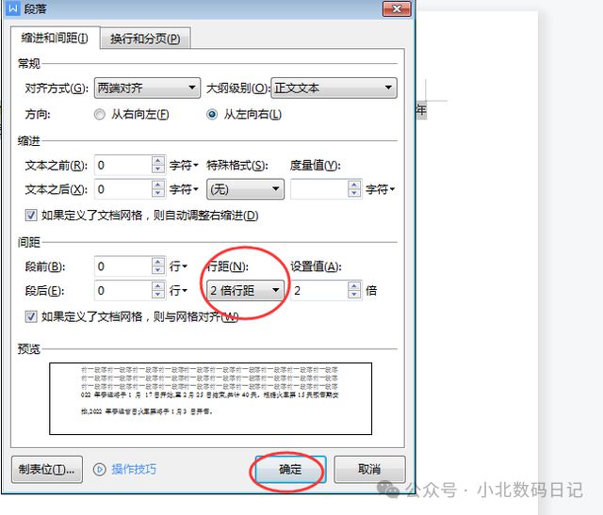Increase the 设置值 line spacing multiplier
This screenshot has width=603, height=515.
[x=354, y=286]
